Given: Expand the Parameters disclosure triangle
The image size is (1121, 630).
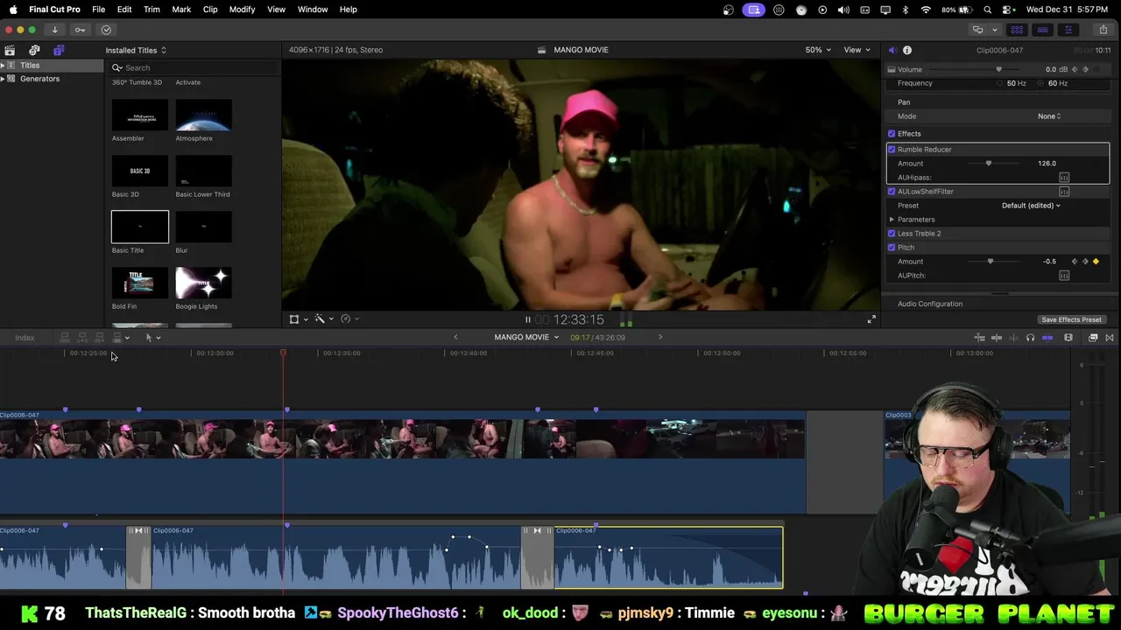Looking at the screenshot, I should pos(892,220).
